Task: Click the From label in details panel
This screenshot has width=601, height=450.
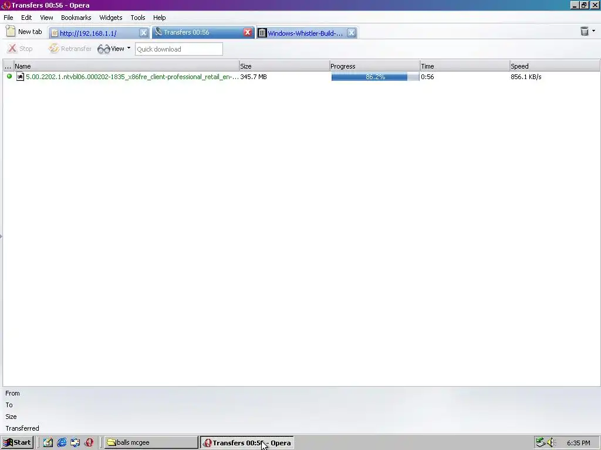Action: pyautogui.click(x=13, y=393)
